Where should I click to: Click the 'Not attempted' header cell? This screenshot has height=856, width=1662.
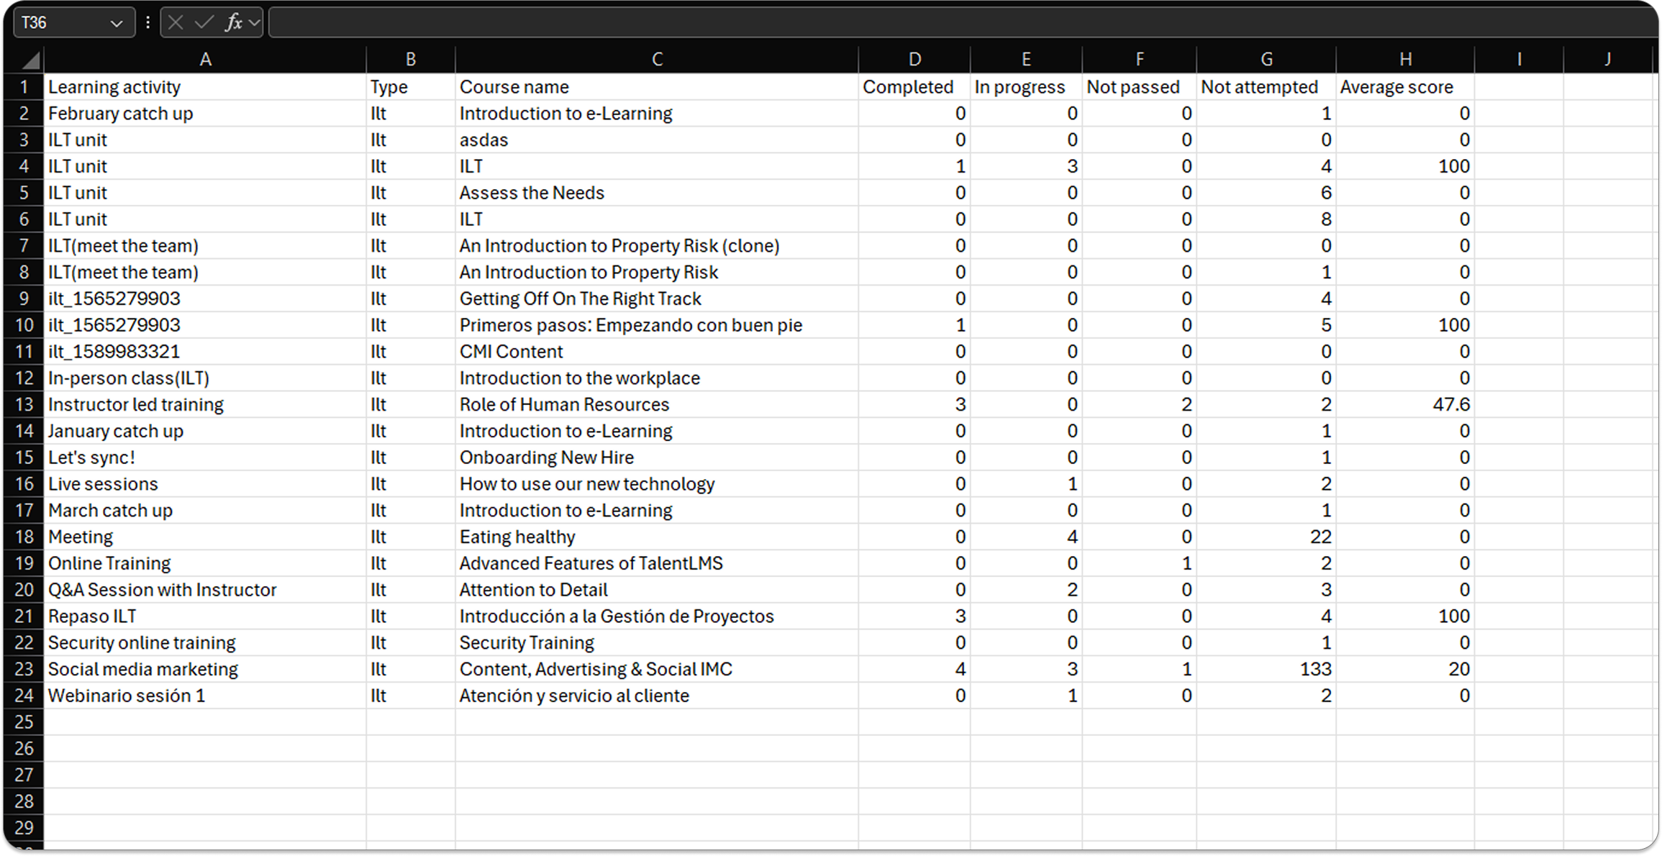1266,87
